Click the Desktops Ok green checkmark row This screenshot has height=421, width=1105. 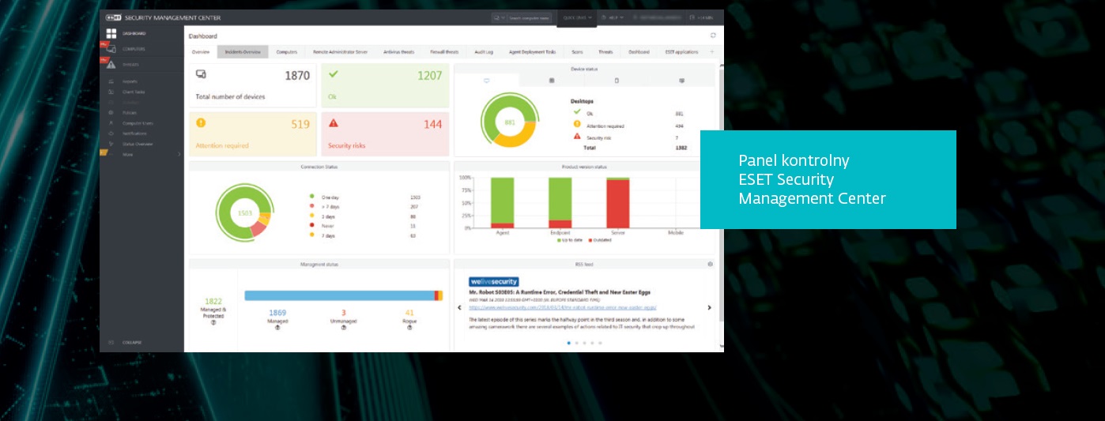[x=628, y=113]
